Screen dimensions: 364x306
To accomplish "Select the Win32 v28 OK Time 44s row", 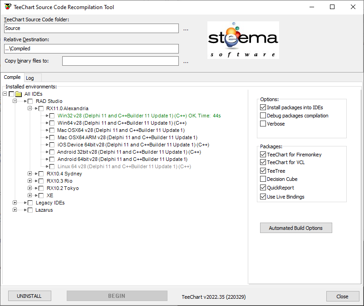I will tap(139, 116).
